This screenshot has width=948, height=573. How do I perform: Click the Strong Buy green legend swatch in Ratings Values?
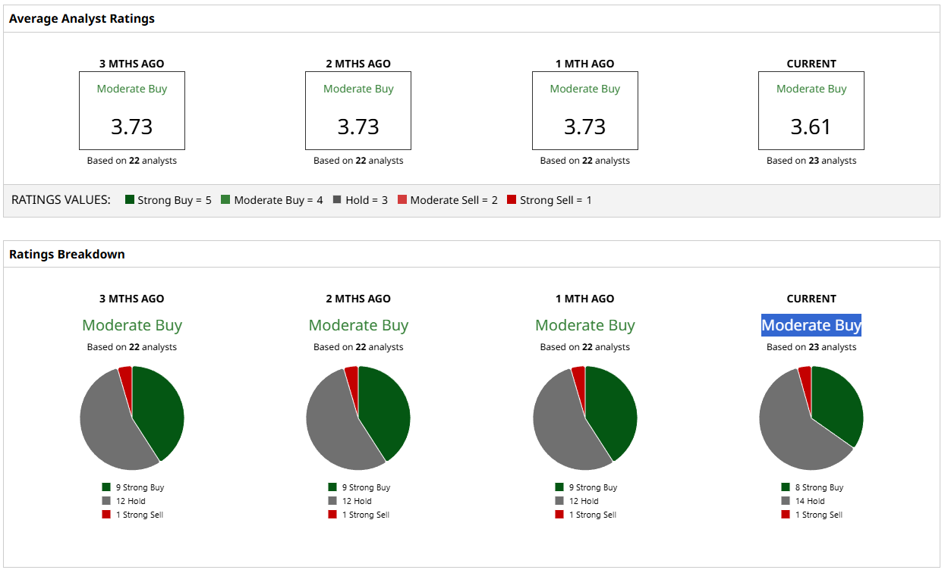click(x=130, y=200)
